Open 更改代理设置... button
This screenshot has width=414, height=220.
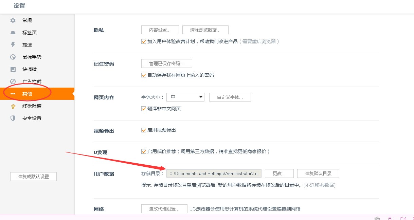click(x=164, y=209)
